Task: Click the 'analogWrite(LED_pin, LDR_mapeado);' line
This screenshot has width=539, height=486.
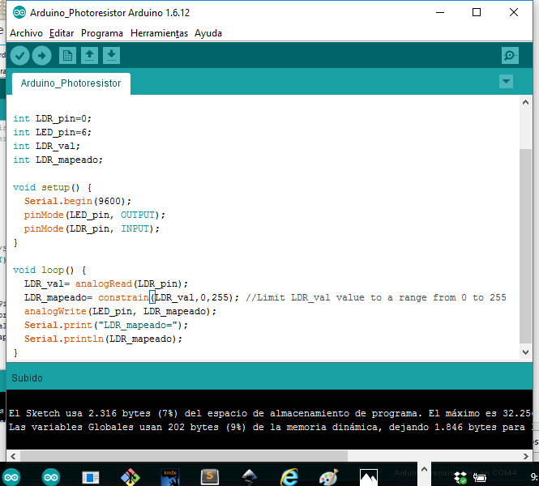Action: tap(120, 311)
